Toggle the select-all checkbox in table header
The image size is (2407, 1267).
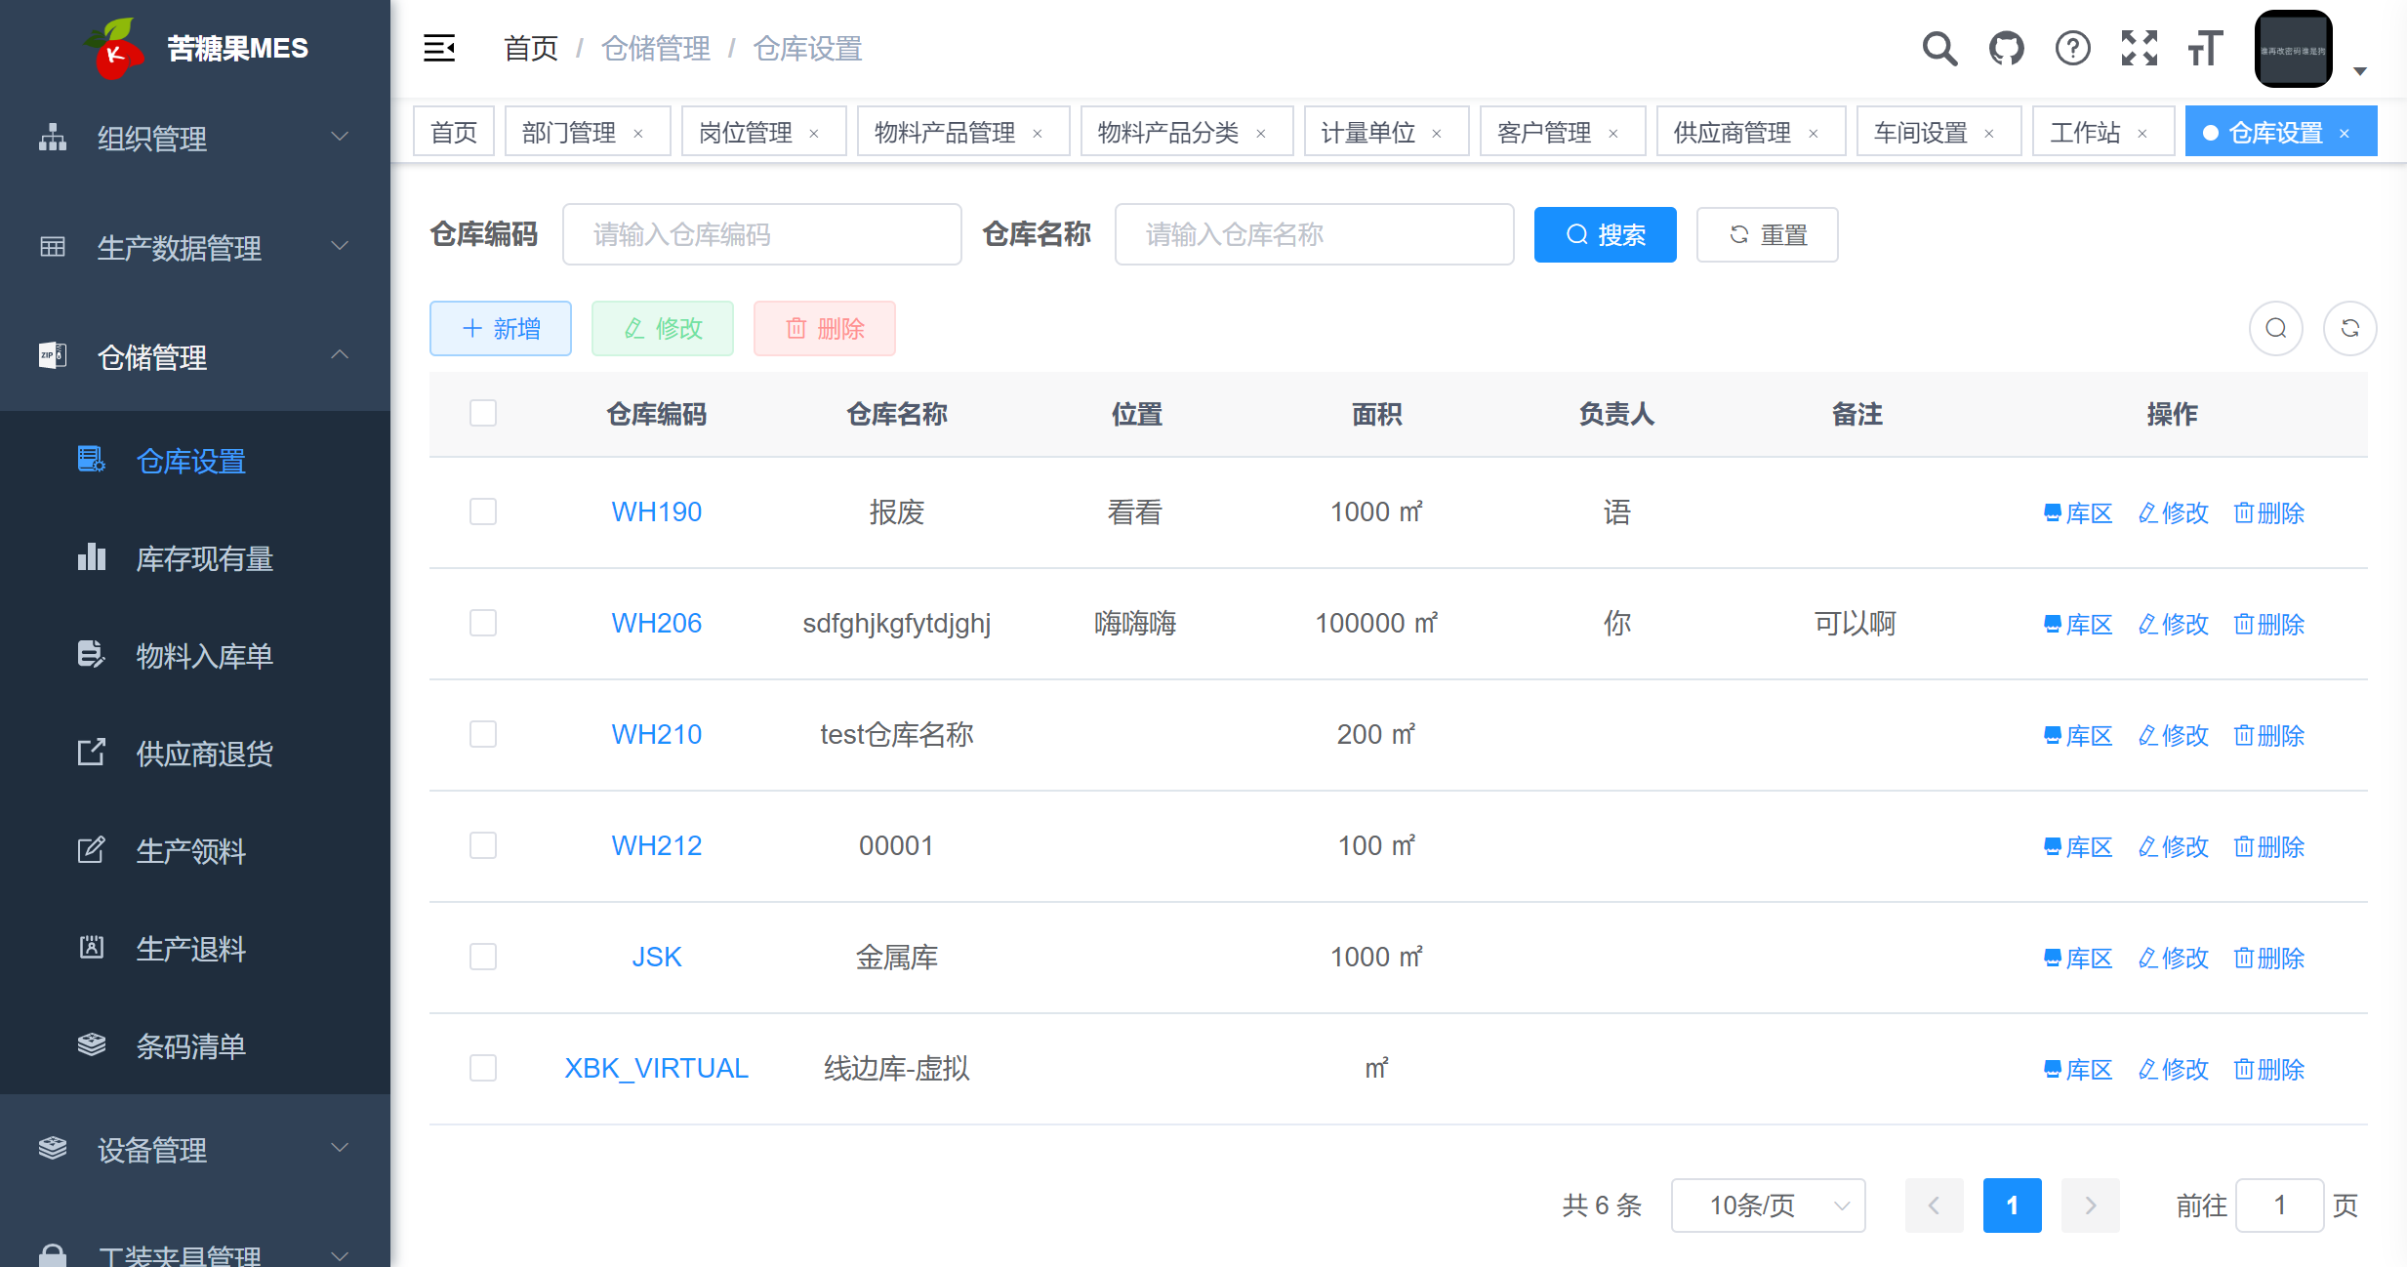pos(483,413)
